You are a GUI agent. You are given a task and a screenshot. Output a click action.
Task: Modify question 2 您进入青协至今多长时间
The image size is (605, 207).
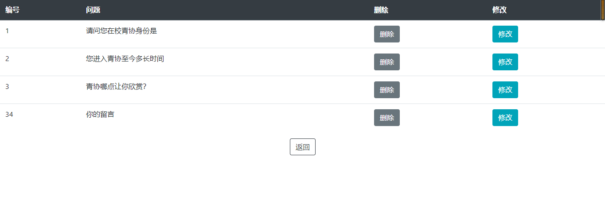coord(505,62)
